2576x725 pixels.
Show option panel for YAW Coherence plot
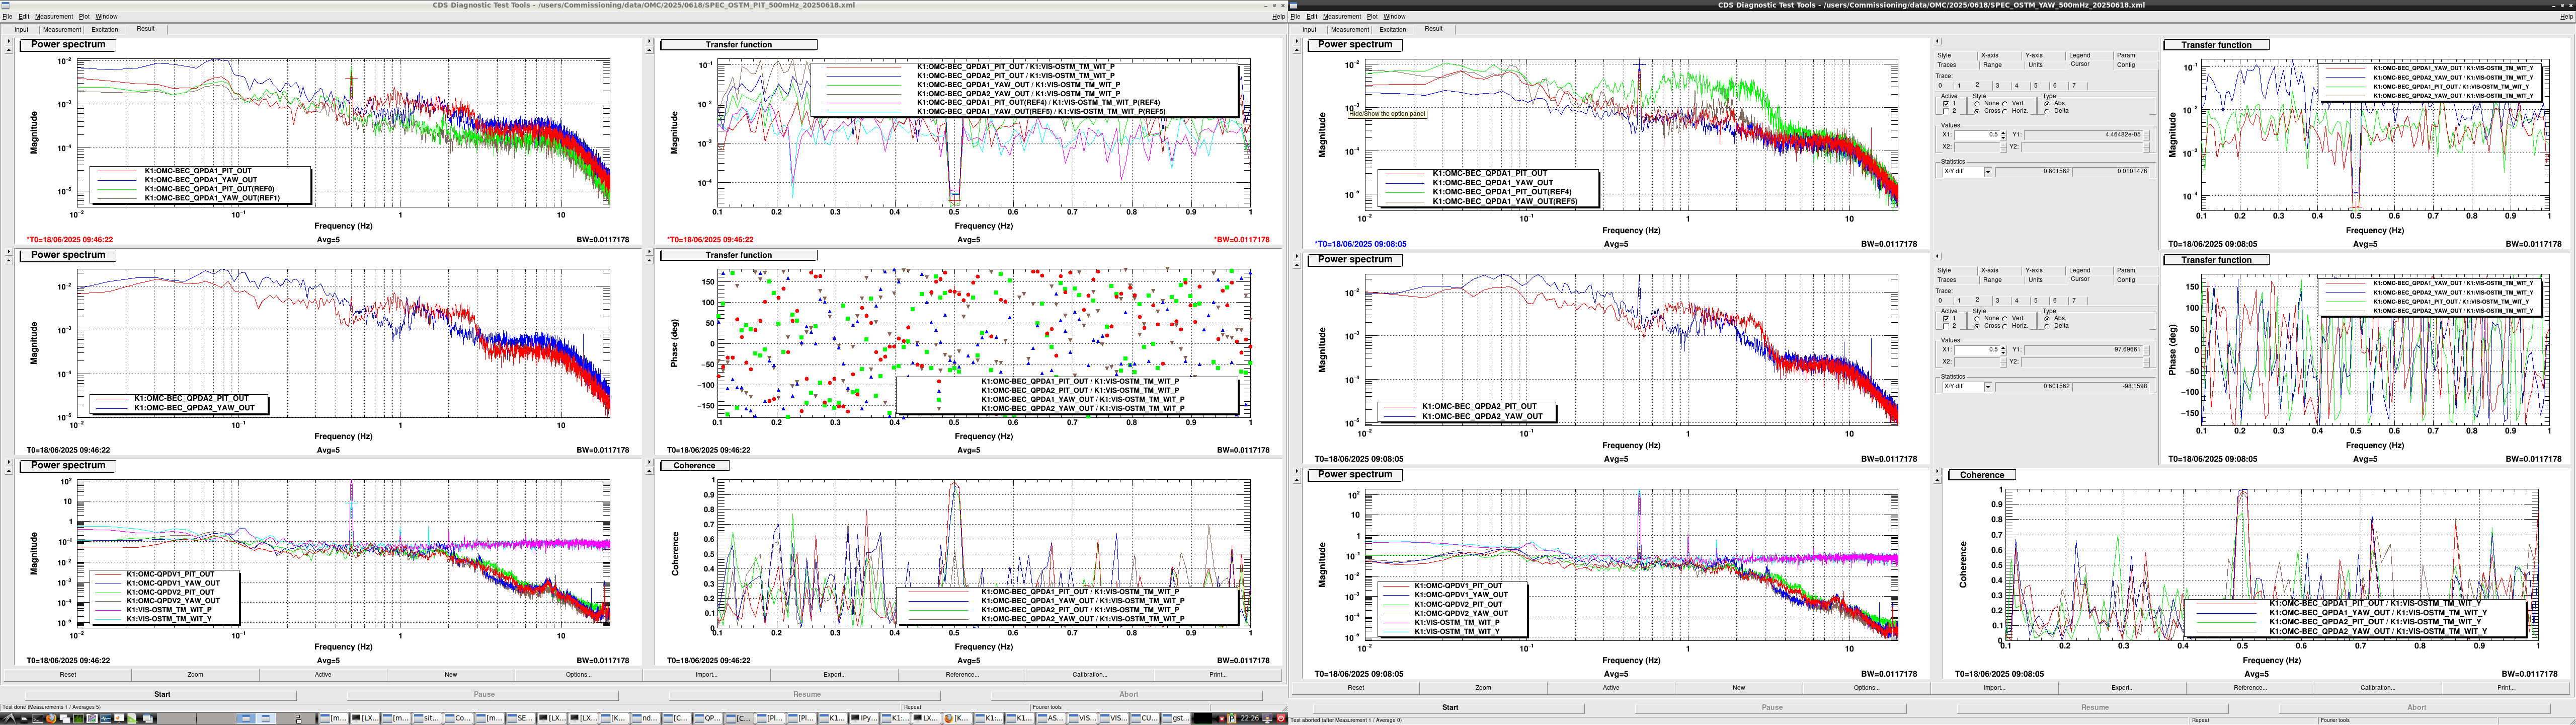1937,471
